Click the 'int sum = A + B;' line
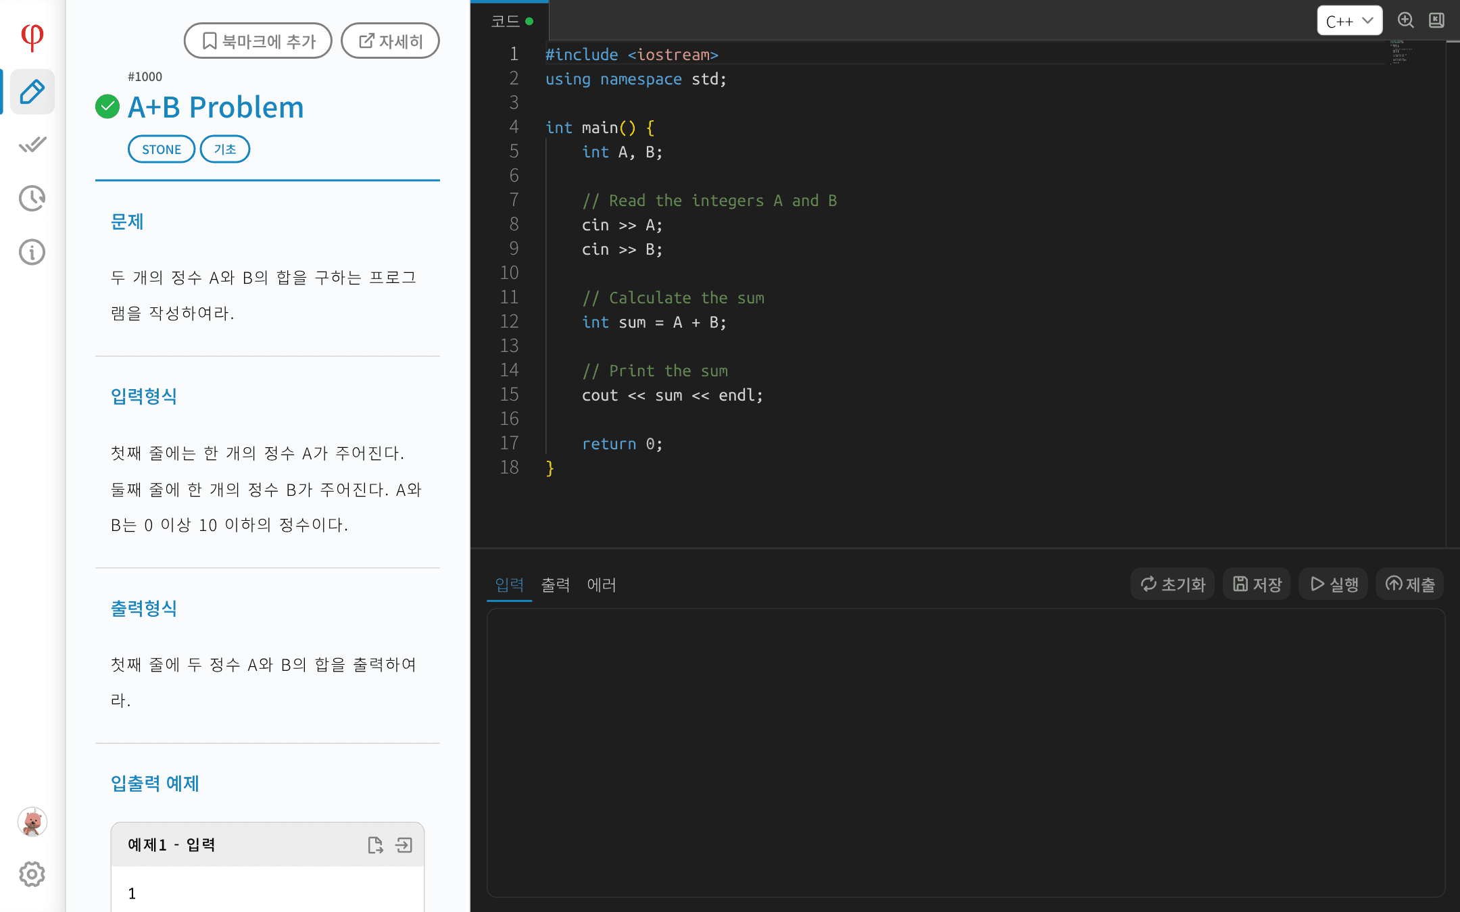Image resolution: width=1460 pixels, height=912 pixels. coord(654,322)
